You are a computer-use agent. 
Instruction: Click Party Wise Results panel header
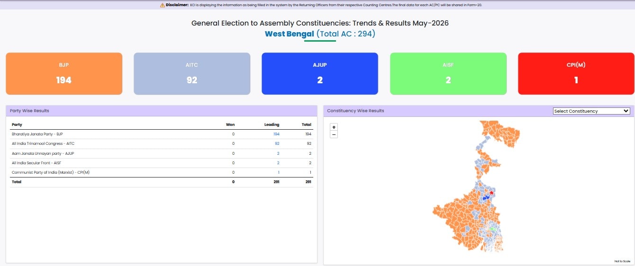click(x=162, y=111)
